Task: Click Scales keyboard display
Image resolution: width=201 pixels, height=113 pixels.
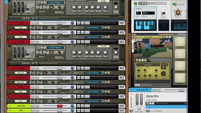Action: click(145, 25)
